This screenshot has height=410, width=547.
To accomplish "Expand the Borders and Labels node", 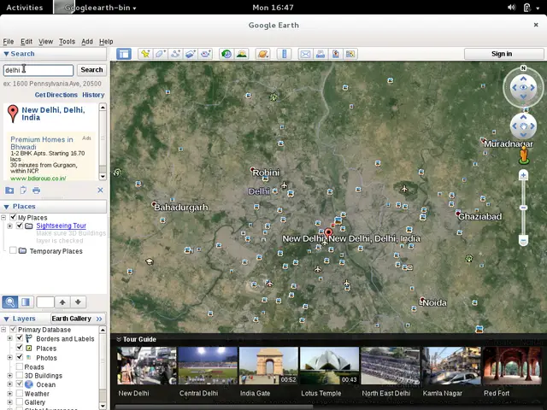I will (9, 338).
